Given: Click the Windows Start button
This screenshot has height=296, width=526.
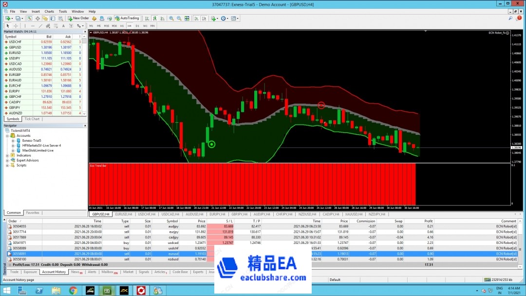Looking at the screenshot, I should [6, 290].
